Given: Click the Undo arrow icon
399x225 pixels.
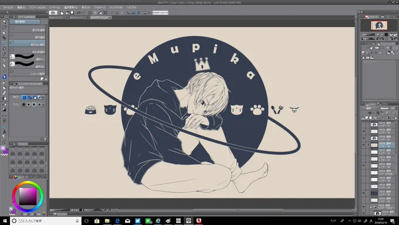Looking at the screenshot, I should tap(79, 13).
